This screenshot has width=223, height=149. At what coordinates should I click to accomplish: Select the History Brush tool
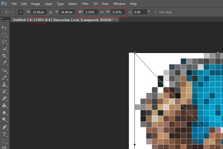[x=4, y=91]
